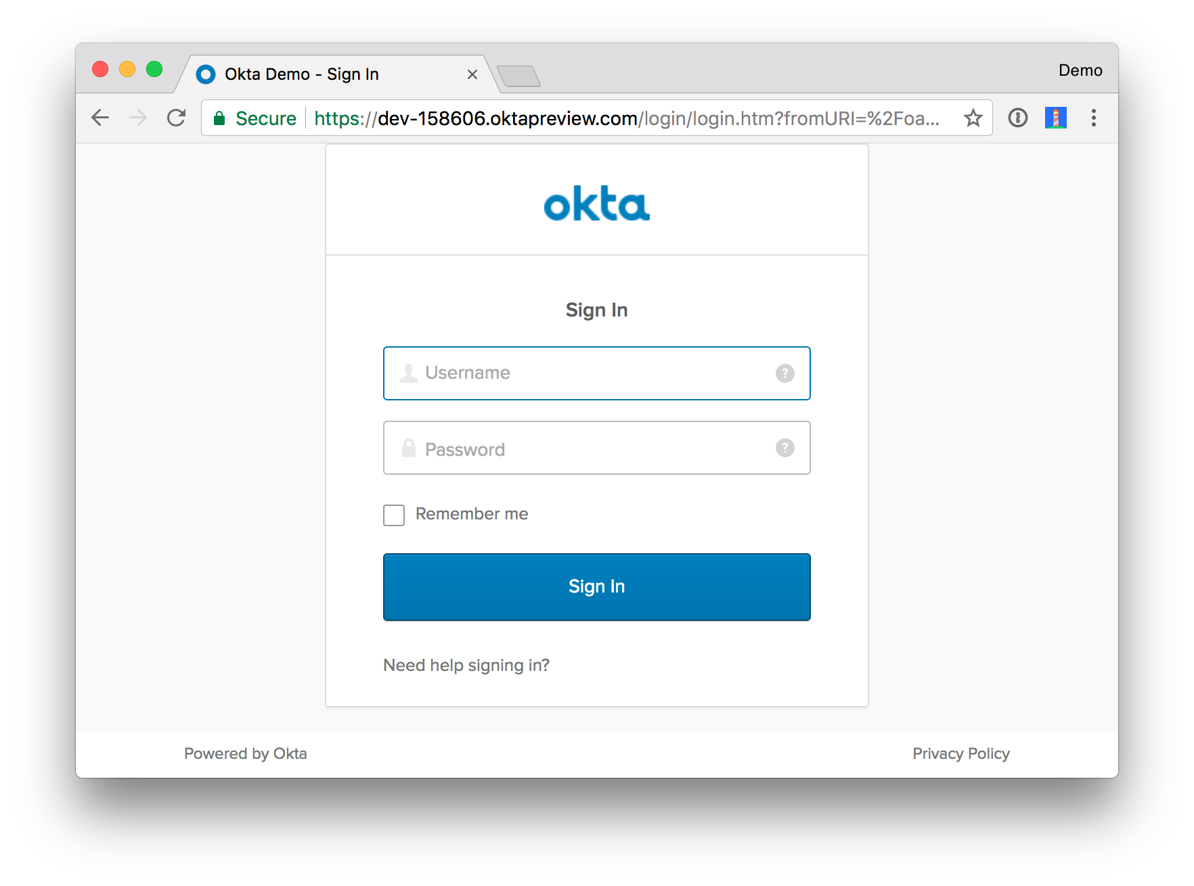Show the Username help tooltip icon
This screenshot has width=1194, height=886.
pos(784,373)
